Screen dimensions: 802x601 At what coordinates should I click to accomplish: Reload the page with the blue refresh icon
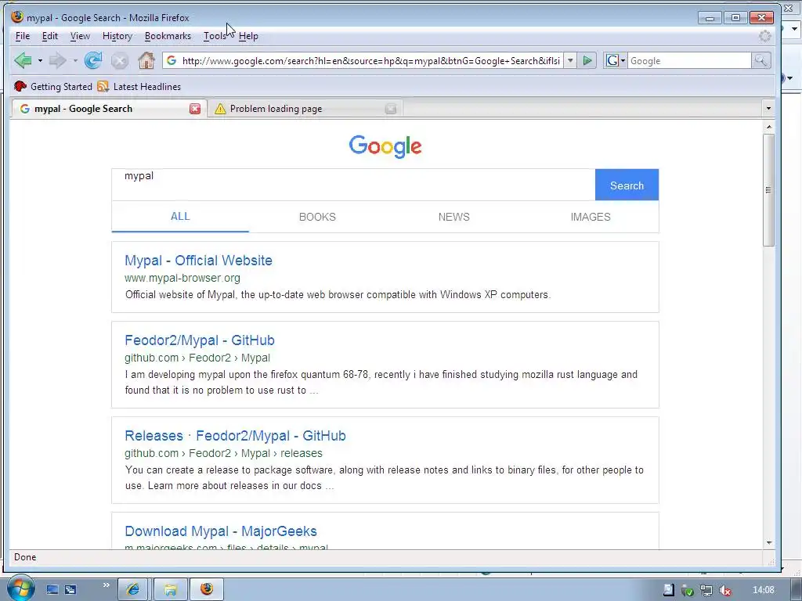[93, 60]
